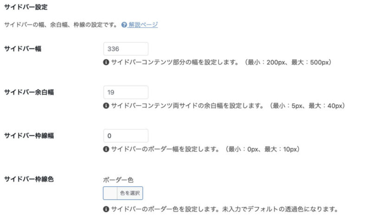The height and width of the screenshot is (220, 371).
Task: Click the info icon beside margin width hint
Action: click(x=106, y=106)
